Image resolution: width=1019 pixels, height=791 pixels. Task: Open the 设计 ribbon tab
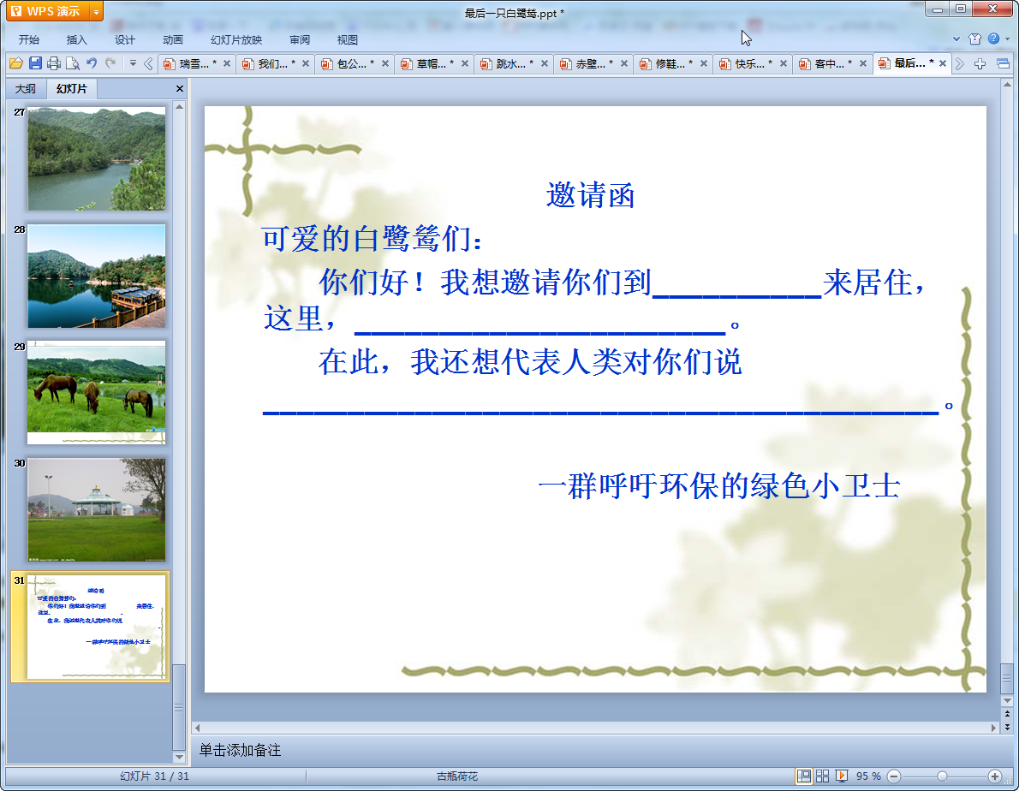[124, 40]
